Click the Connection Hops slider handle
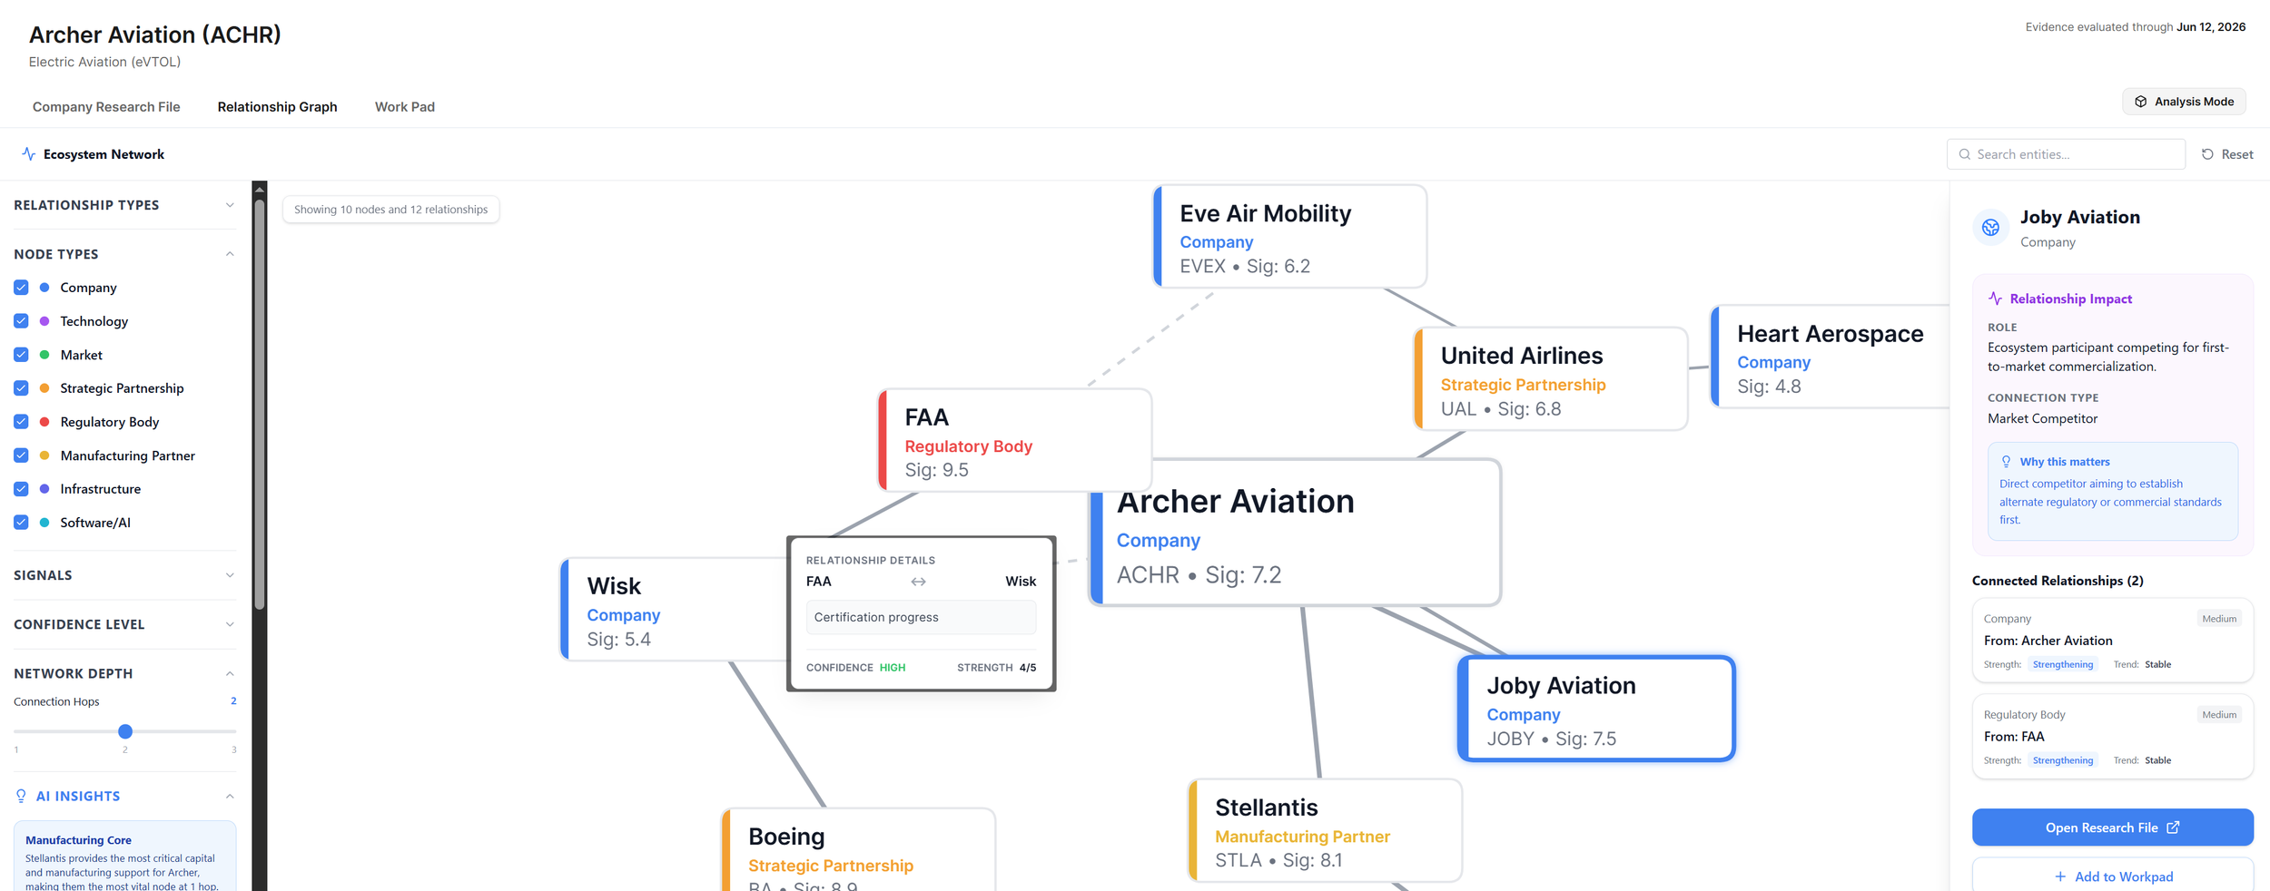The height and width of the screenshot is (891, 2270). pos(125,731)
